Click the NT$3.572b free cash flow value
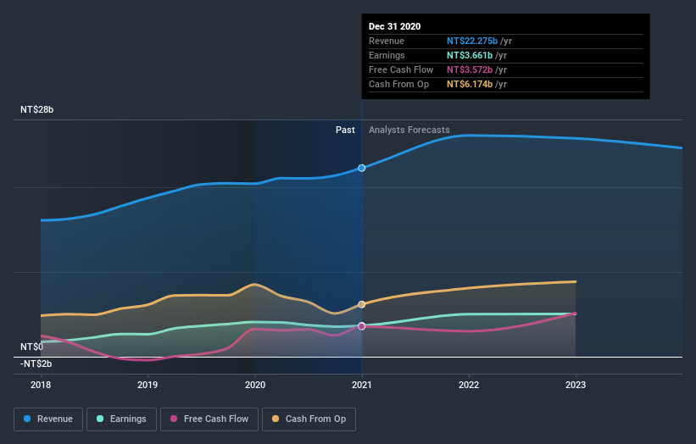Image resolution: width=696 pixels, height=444 pixels. click(470, 69)
